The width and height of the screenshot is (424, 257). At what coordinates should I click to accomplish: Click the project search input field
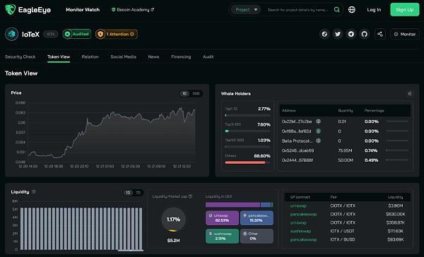tap(298, 10)
